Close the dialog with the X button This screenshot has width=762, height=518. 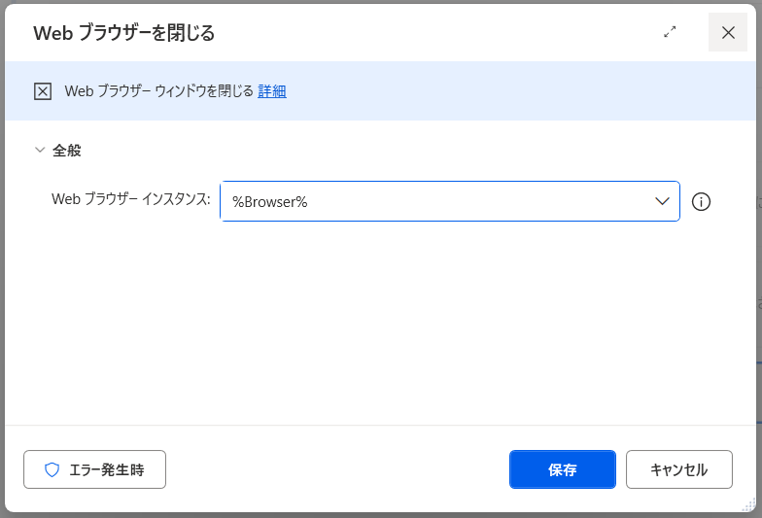click(728, 32)
